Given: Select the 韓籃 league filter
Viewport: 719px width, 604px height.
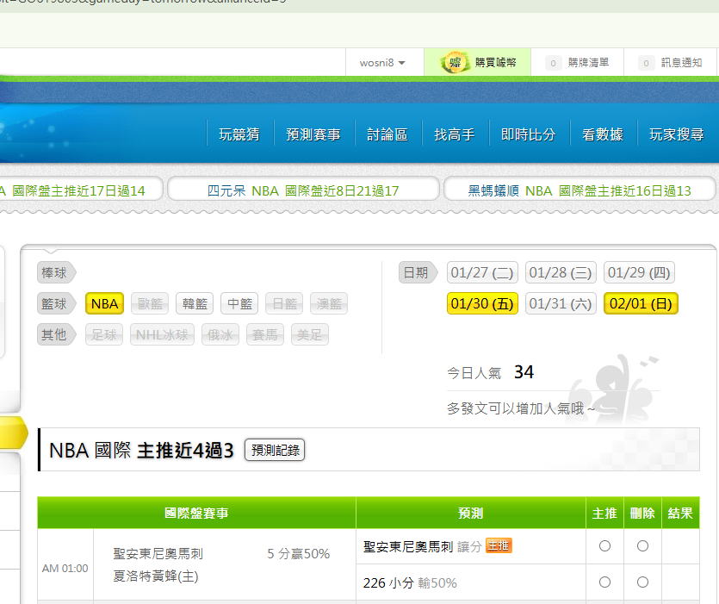Looking at the screenshot, I should 195,304.
